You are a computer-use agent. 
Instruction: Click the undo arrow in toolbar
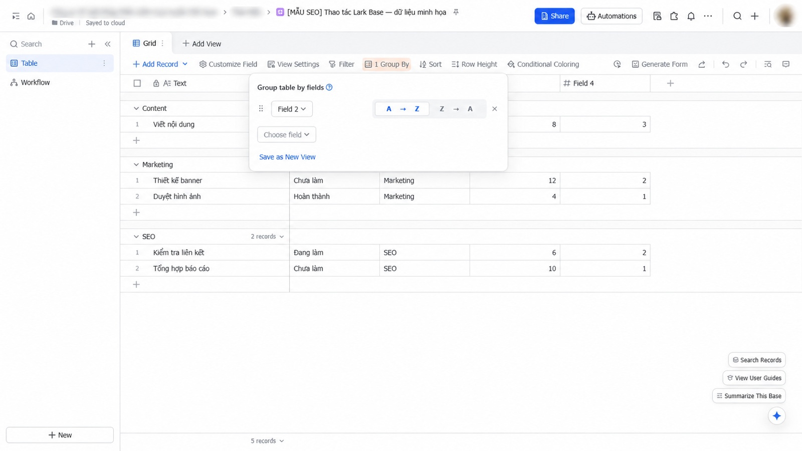pos(725,64)
